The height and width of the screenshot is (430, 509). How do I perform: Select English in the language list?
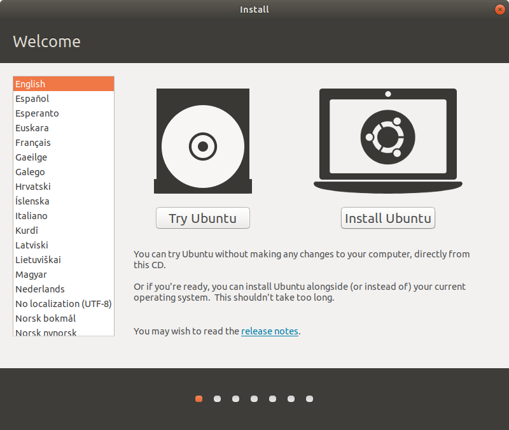pyautogui.click(x=64, y=84)
